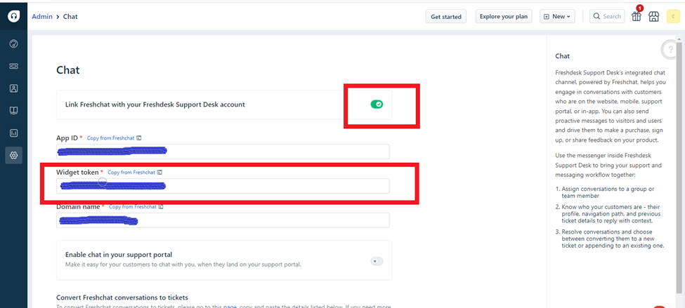Click the external link icon beside App ID

point(138,138)
